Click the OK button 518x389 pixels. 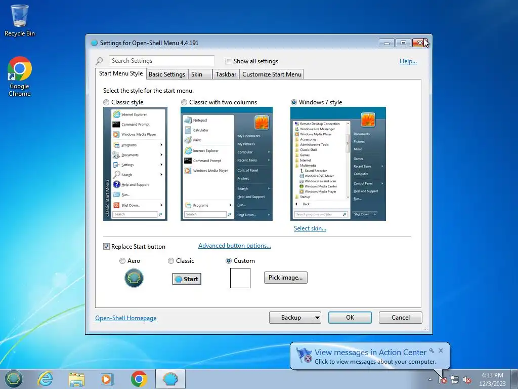[350, 318]
